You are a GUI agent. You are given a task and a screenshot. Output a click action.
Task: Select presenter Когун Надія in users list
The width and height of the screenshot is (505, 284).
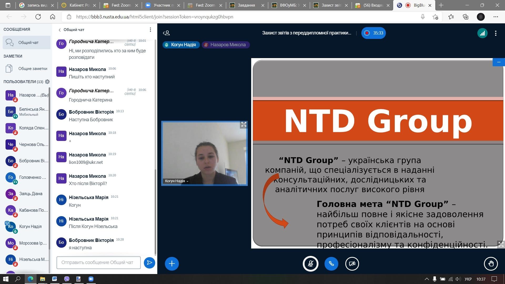(27, 227)
